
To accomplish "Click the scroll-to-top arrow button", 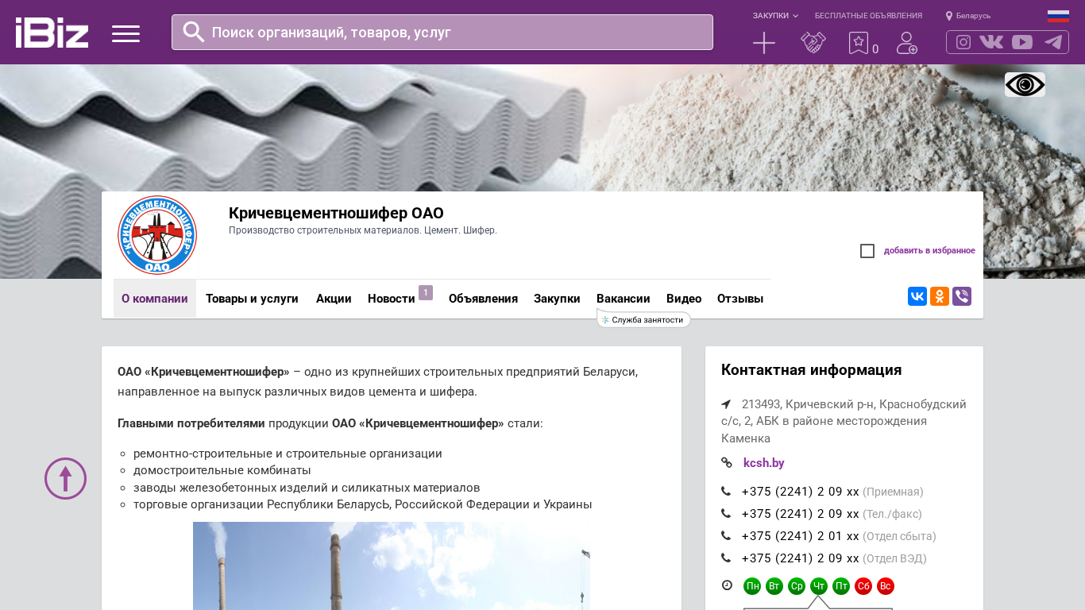I will coord(65,478).
